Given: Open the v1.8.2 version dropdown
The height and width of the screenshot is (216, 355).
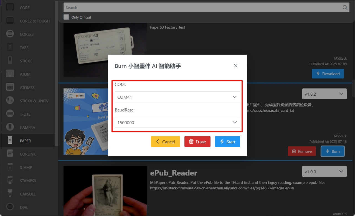Looking at the screenshot, I should pyautogui.click(x=324, y=94).
